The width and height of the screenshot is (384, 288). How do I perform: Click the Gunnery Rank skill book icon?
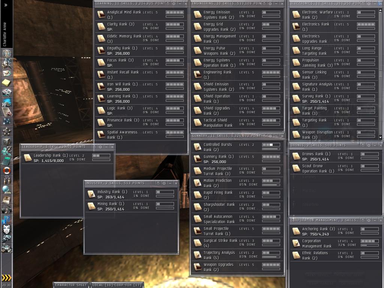tap(198, 159)
